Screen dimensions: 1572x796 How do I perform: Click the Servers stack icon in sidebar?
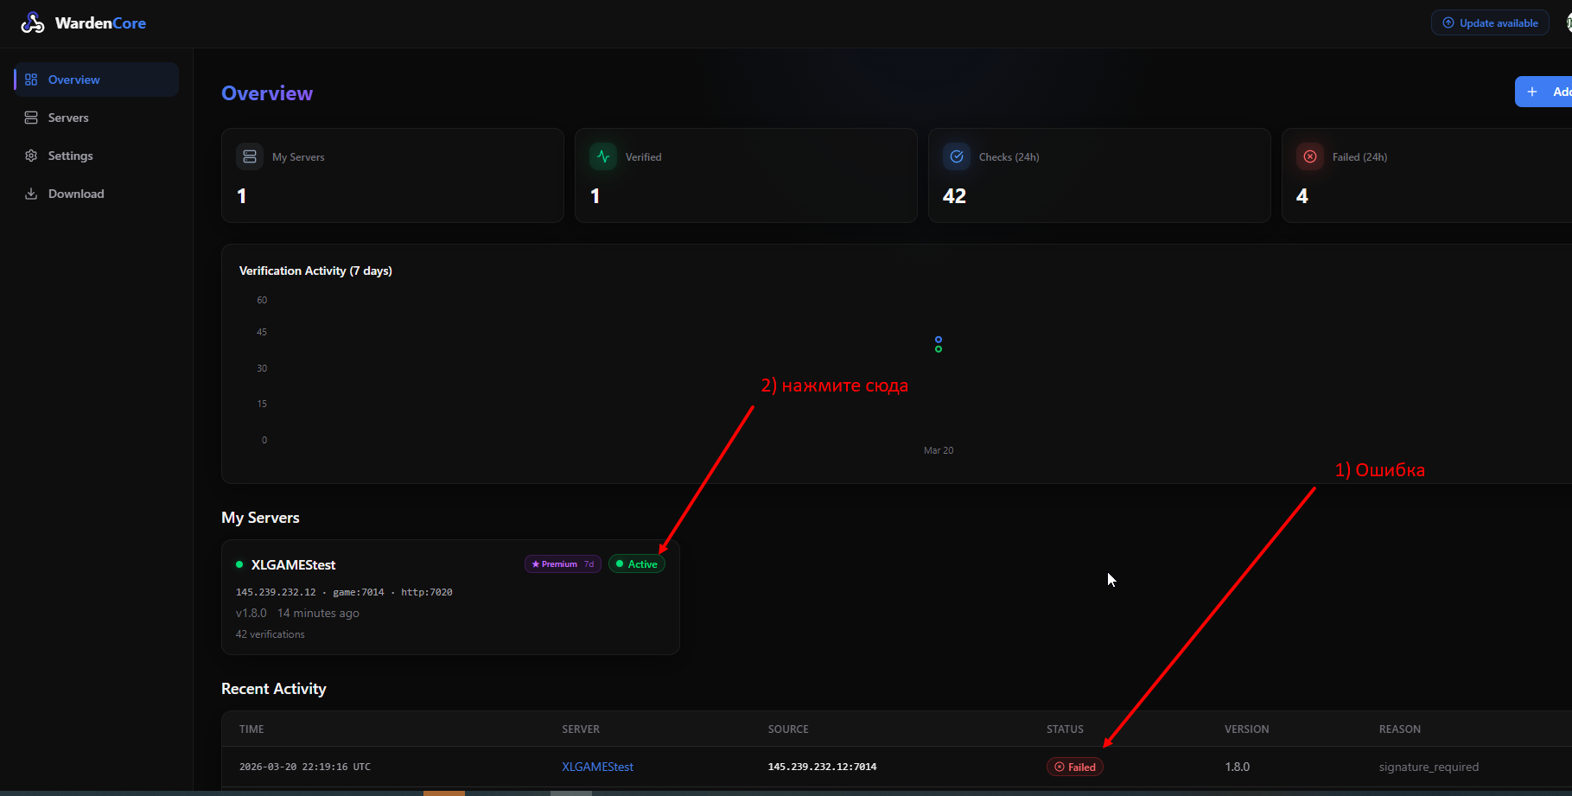tap(31, 118)
